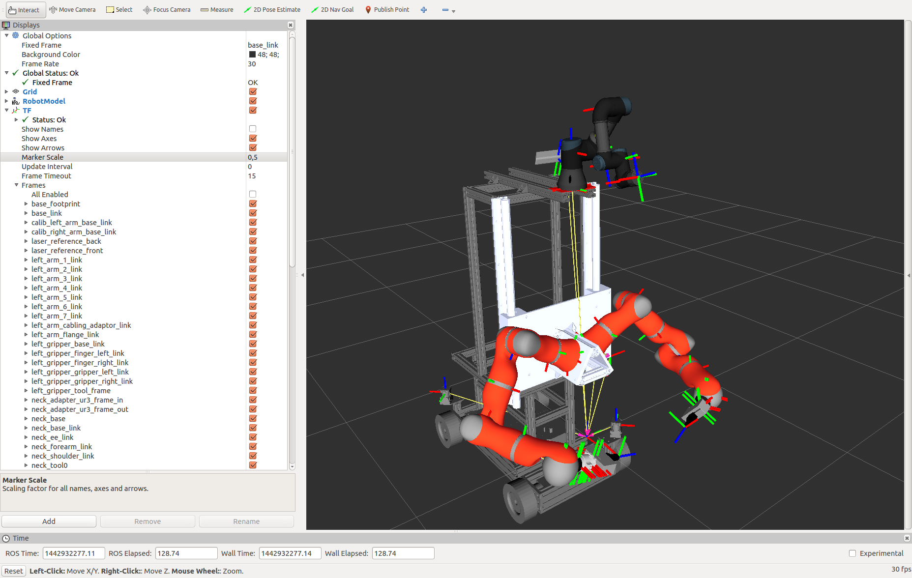Toggle the Experimental checkbox
Image resolution: width=912 pixels, height=578 pixels.
coord(853,553)
